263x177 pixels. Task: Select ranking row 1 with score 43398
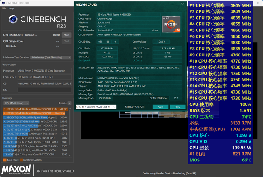[35, 109]
